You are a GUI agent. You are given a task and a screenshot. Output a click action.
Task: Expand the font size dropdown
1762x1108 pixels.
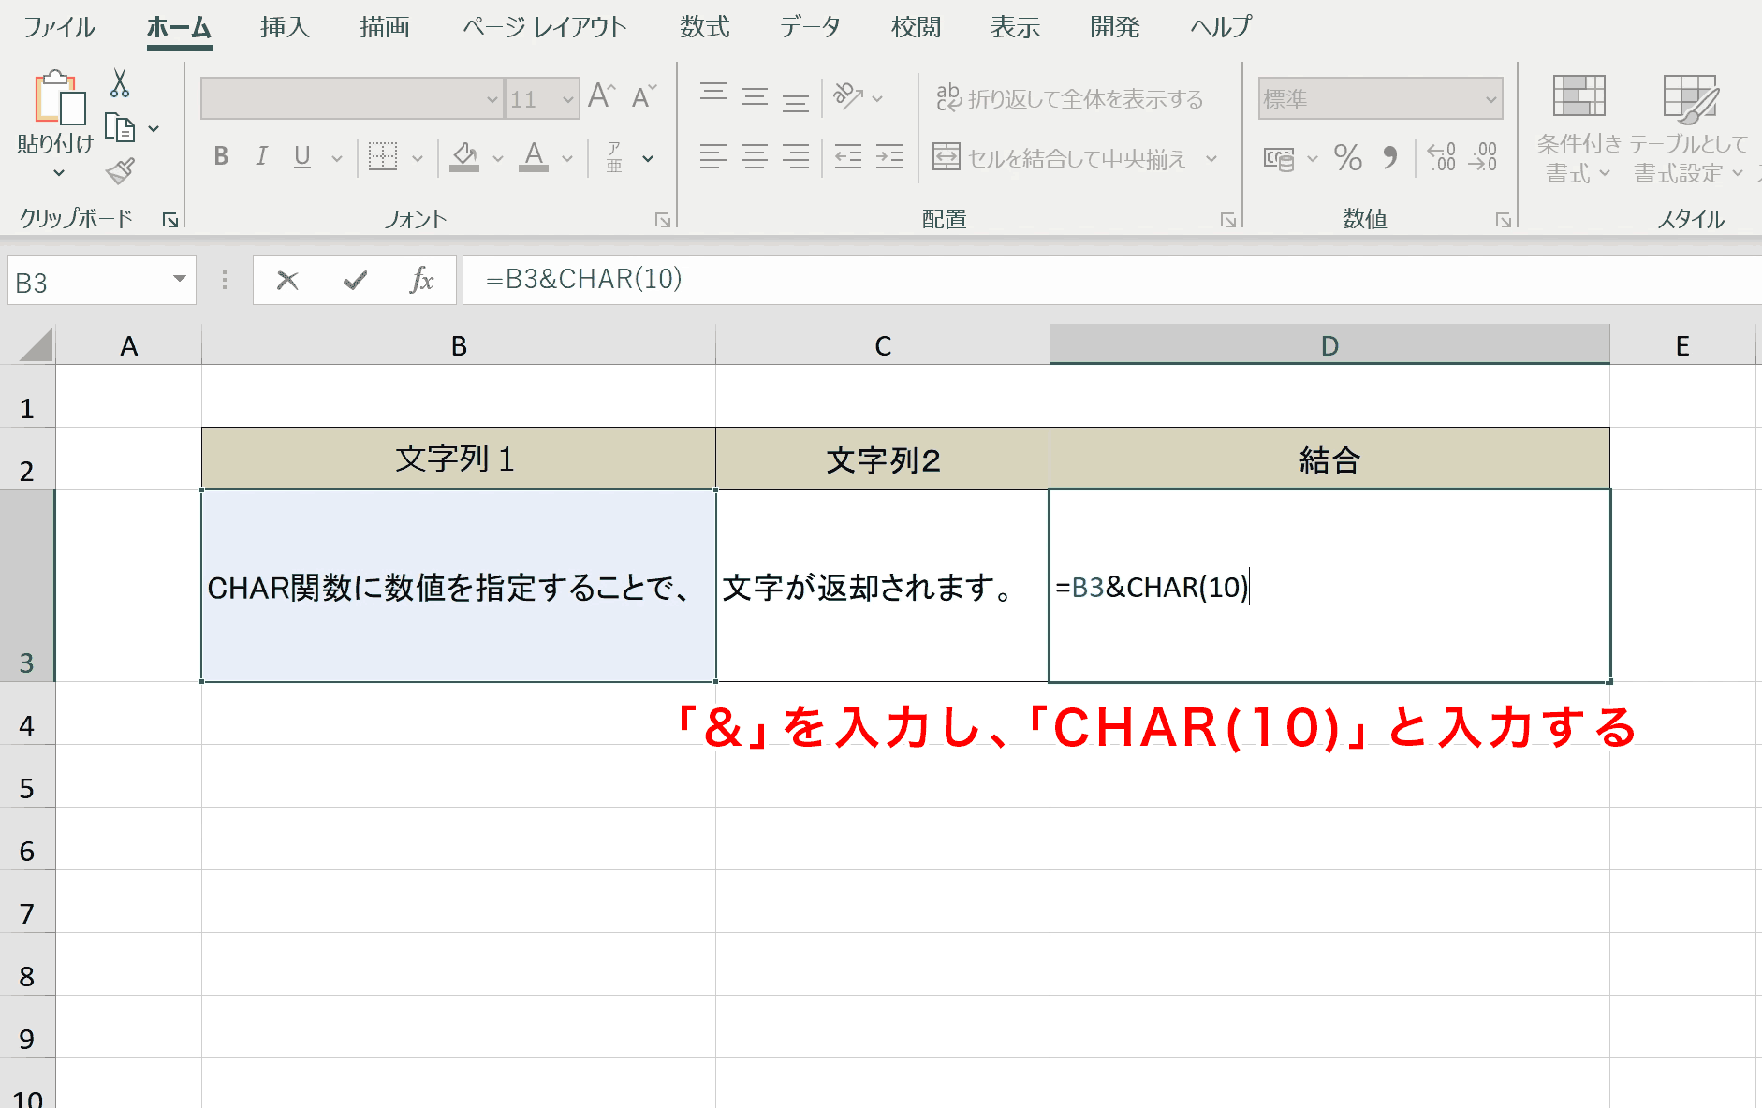click(x=567, y=98)
